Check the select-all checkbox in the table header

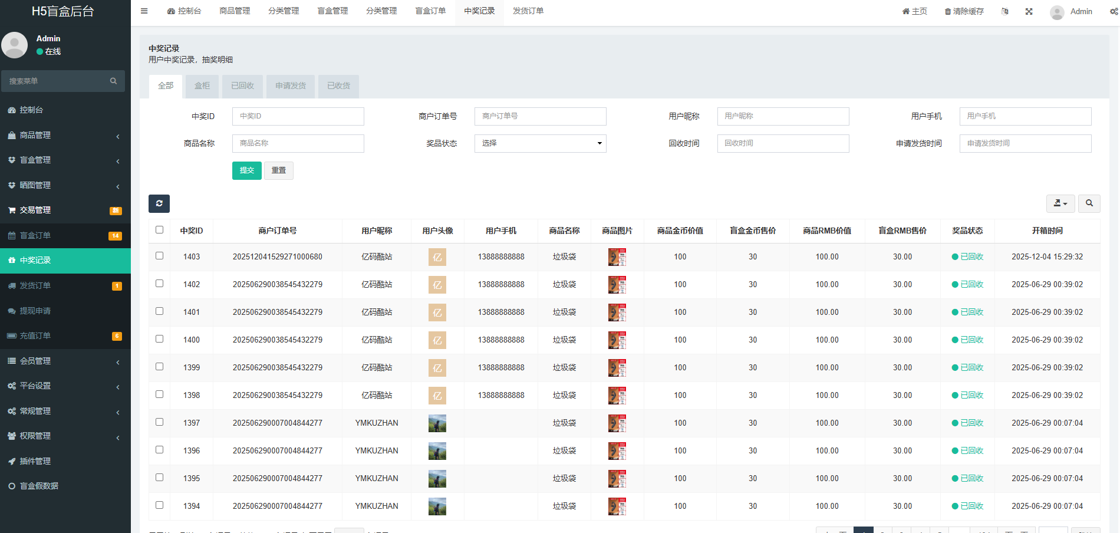159,230
